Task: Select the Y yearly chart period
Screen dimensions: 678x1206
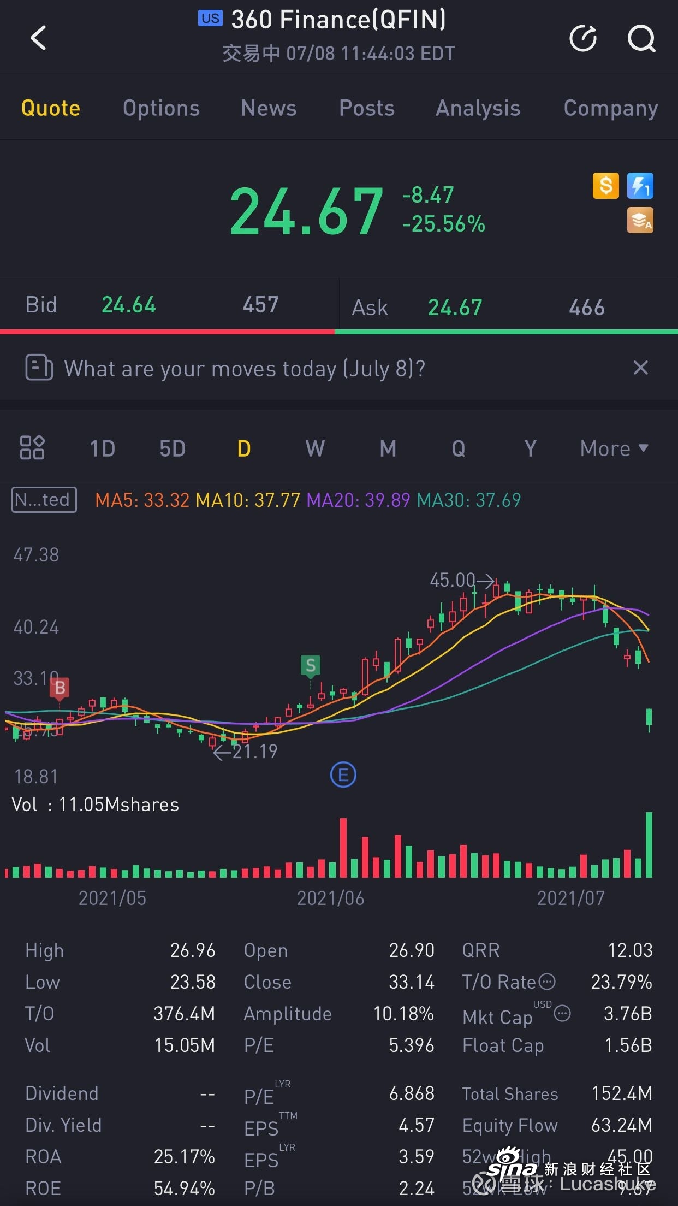Action: click(530, 448)
